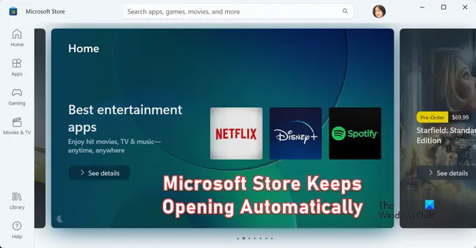Open Starfield: Standard Edition title

tap(446, 135)
